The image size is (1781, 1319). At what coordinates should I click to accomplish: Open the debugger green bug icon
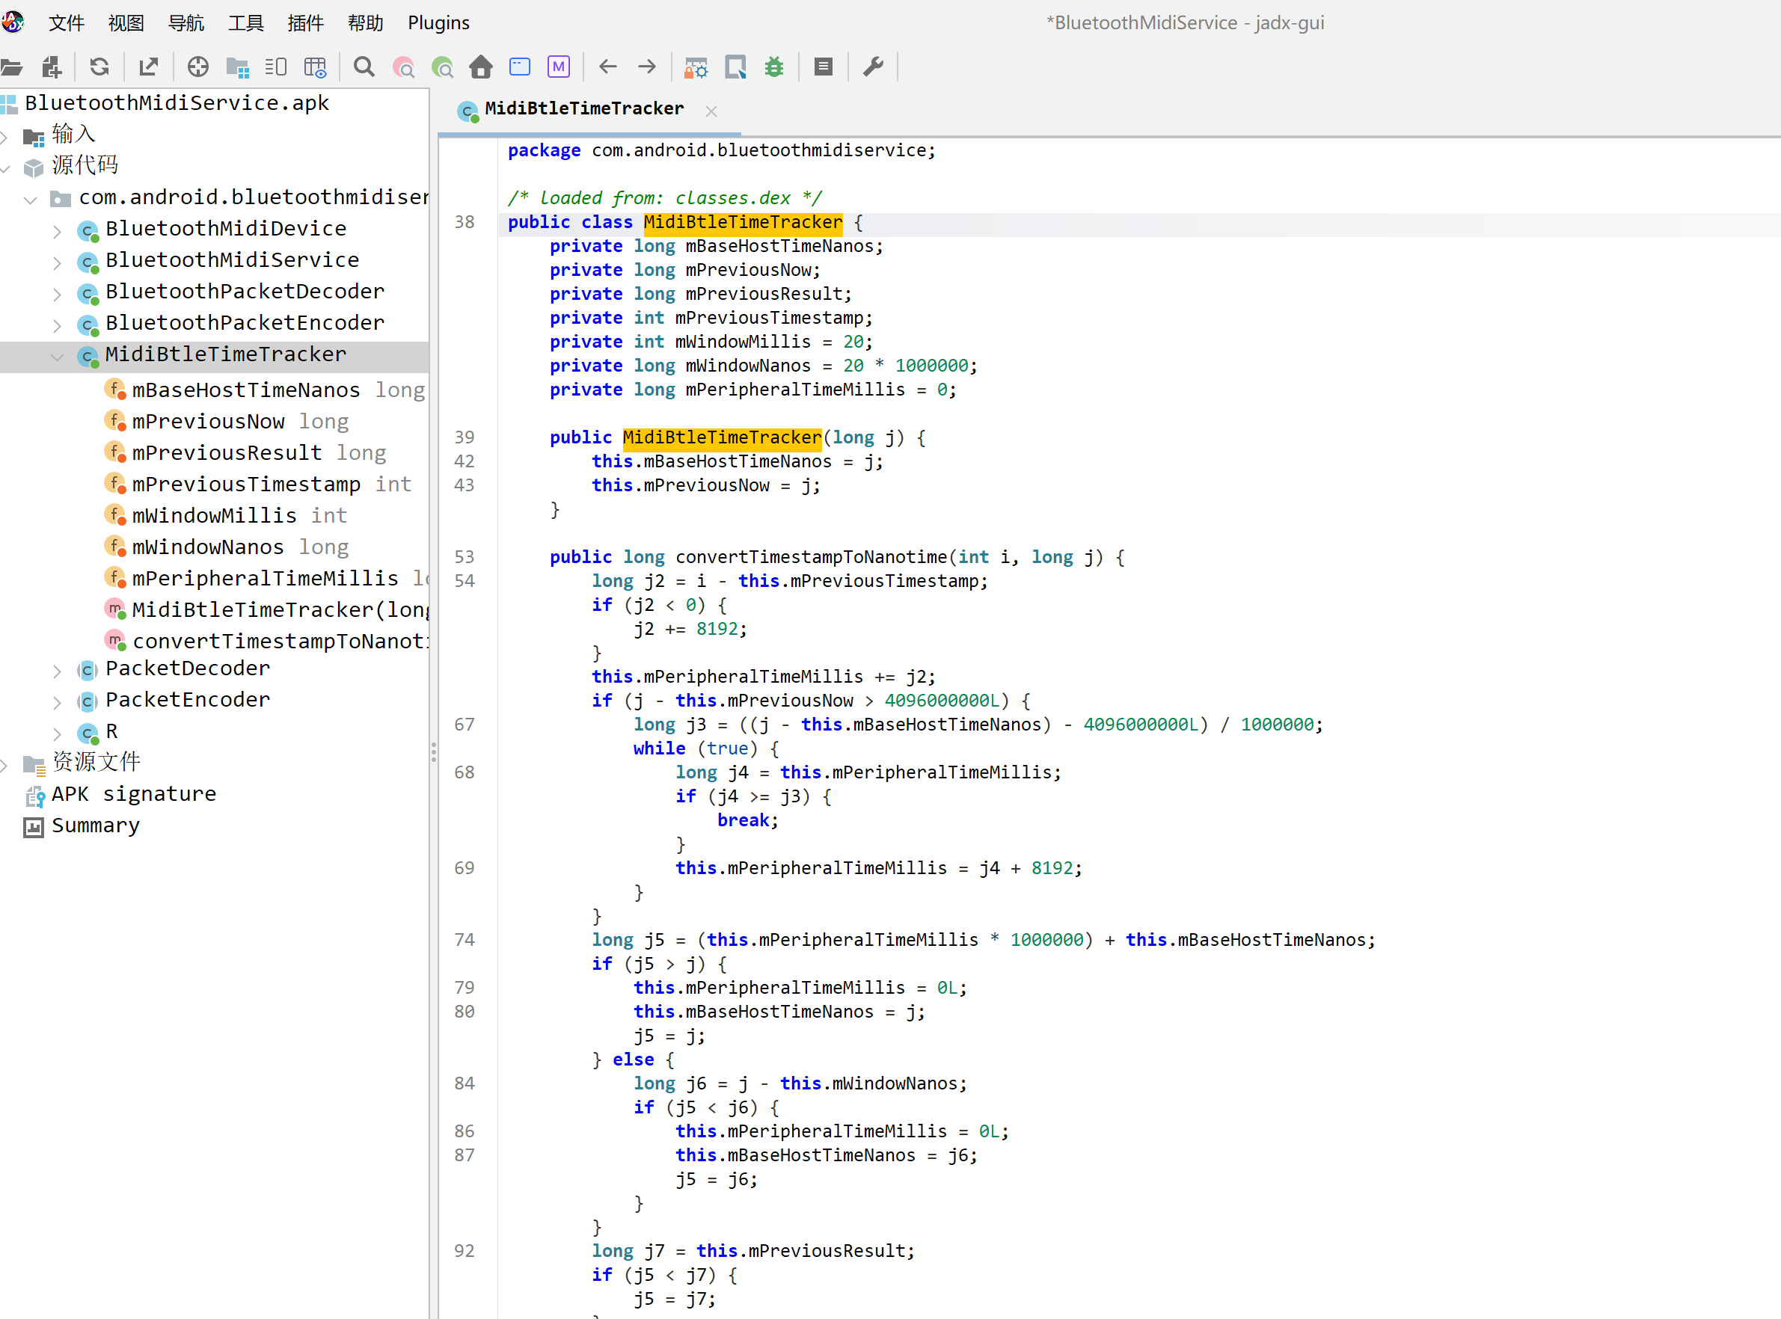(x=774, y=67)
